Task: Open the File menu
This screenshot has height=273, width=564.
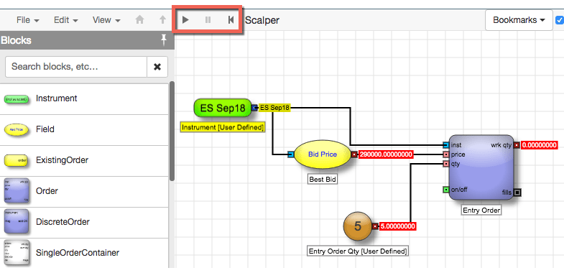Action: point(28,20)
